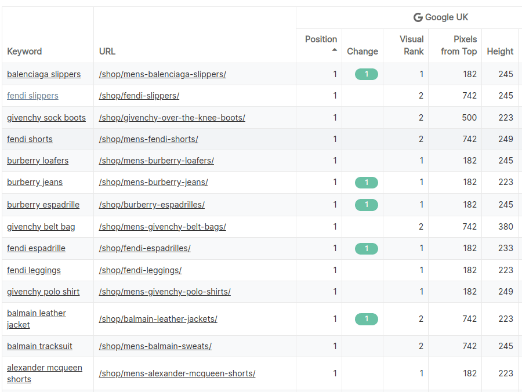The width and height of the screenshot is (522, 392).
Task: Open the burberry jeans keyword link
Action: tap(35, 182)
